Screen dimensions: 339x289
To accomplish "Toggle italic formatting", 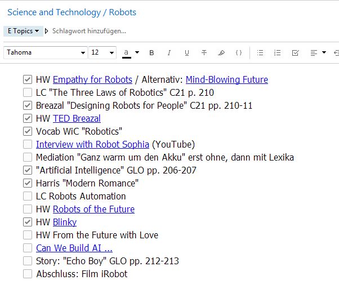I will click(x=169, y=53).
